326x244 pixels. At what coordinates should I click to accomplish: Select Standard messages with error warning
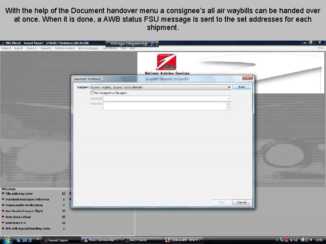point(27,199)
